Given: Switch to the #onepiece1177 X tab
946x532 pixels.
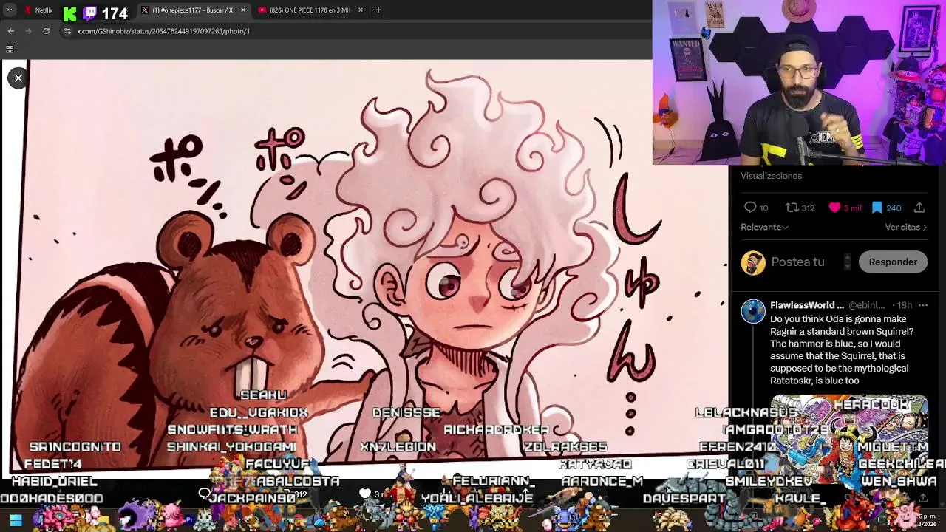Looking at the screenshot, I should 194,10.
